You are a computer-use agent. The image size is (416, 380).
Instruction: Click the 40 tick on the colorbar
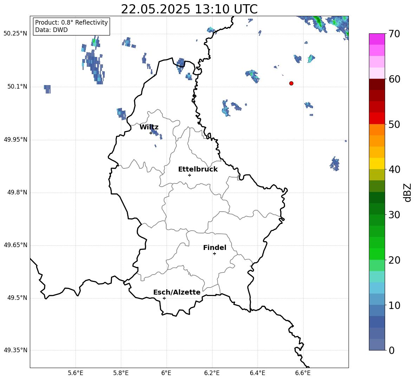point(394,169)
